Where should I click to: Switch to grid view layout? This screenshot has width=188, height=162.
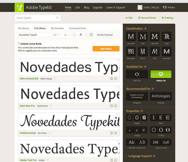(86, 35)
